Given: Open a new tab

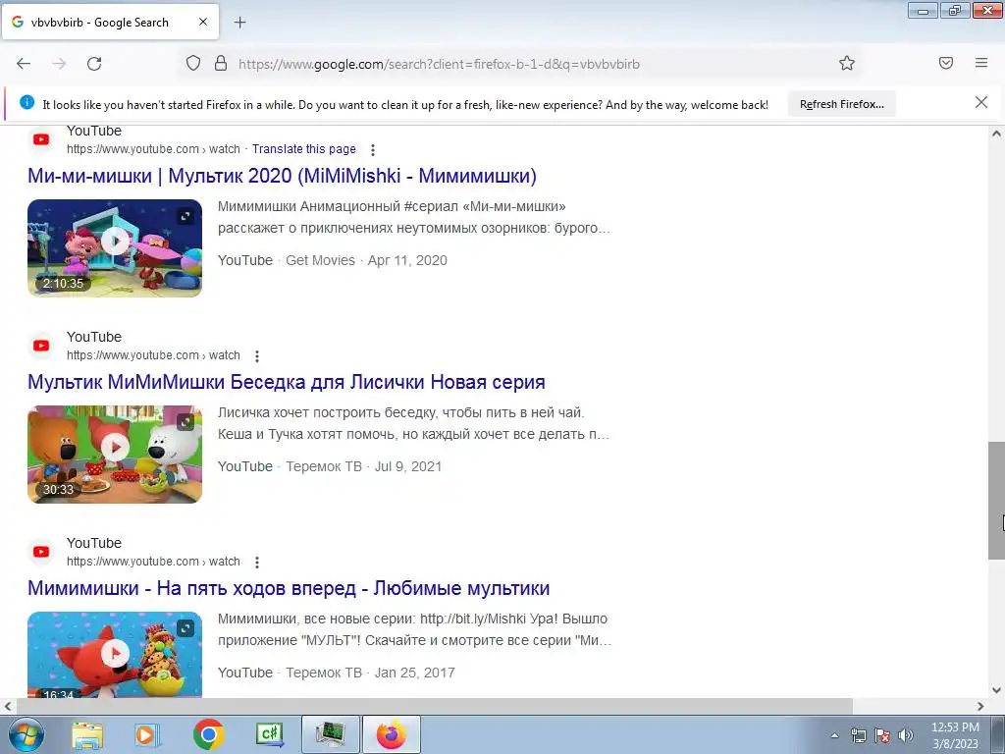Looking at the screenshot, I should coord(239,23).
